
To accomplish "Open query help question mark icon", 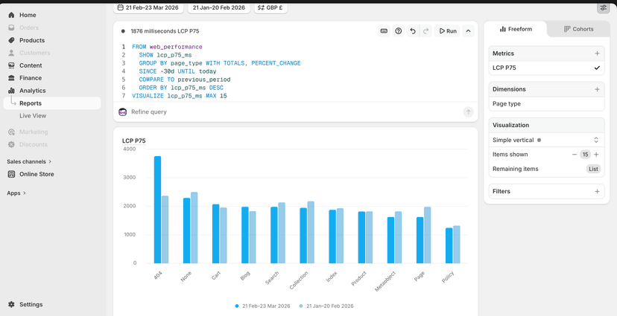I will pyautogui.click(x=398, y=31).
